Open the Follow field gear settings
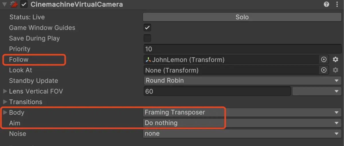Viewport: 344px width, 146px height. tap(335, 60)
